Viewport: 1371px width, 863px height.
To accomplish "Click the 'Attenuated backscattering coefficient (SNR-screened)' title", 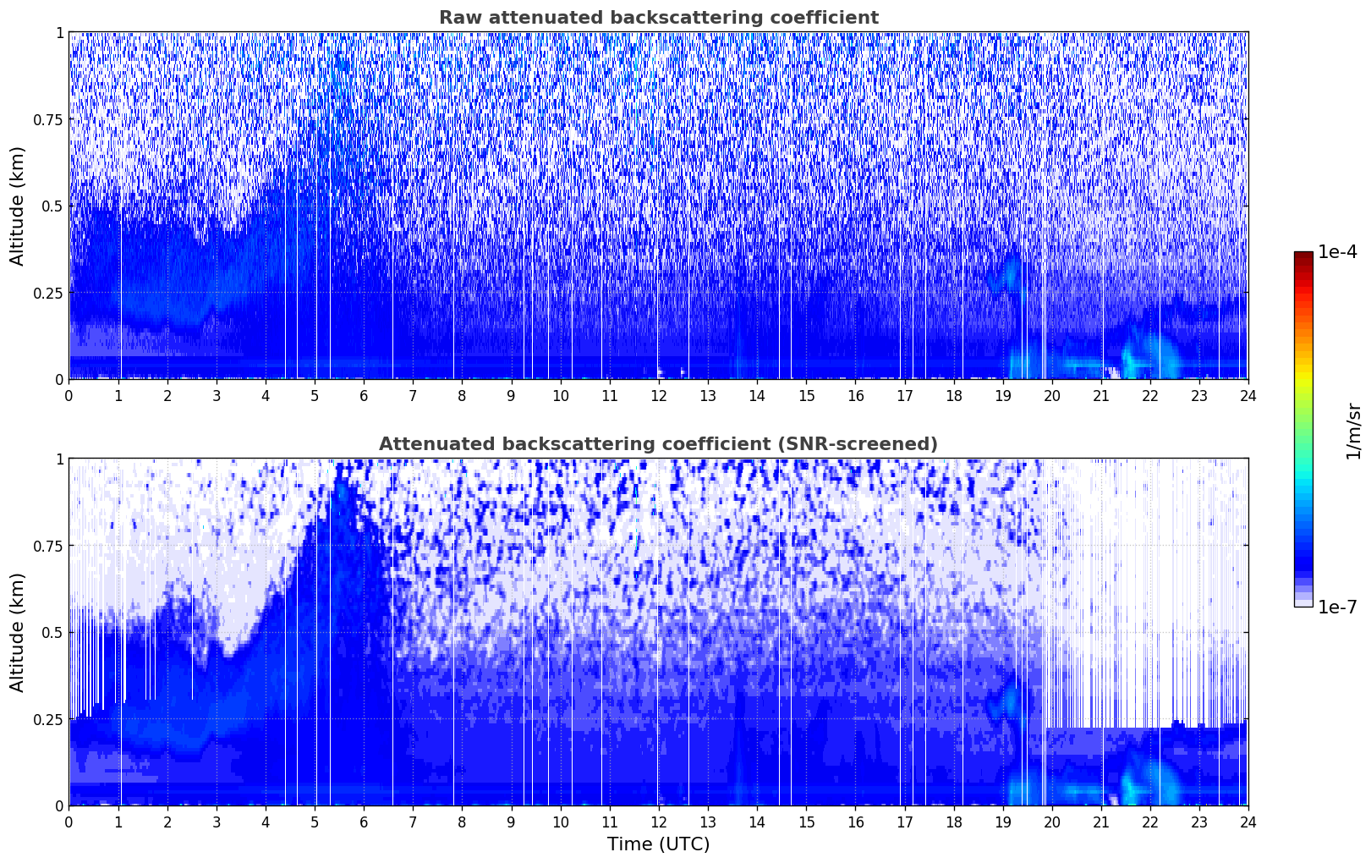I will 658,444.
